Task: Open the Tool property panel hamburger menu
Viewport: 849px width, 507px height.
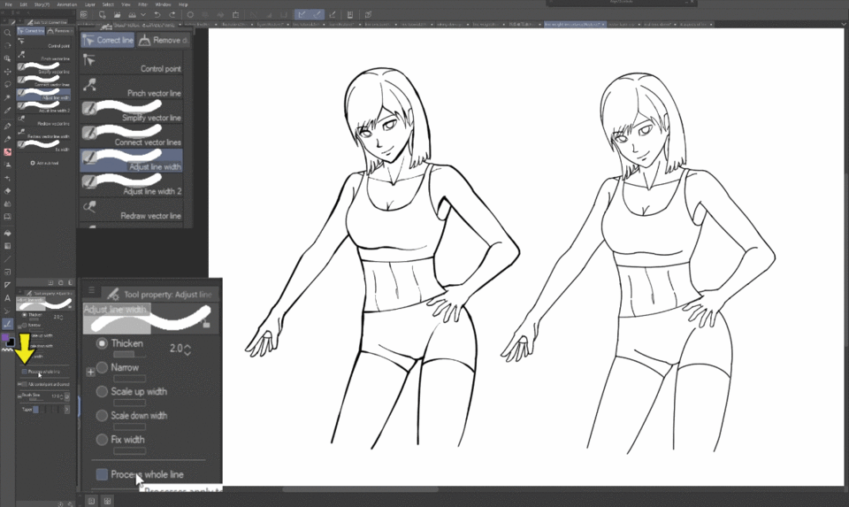Action: point(92,290)
